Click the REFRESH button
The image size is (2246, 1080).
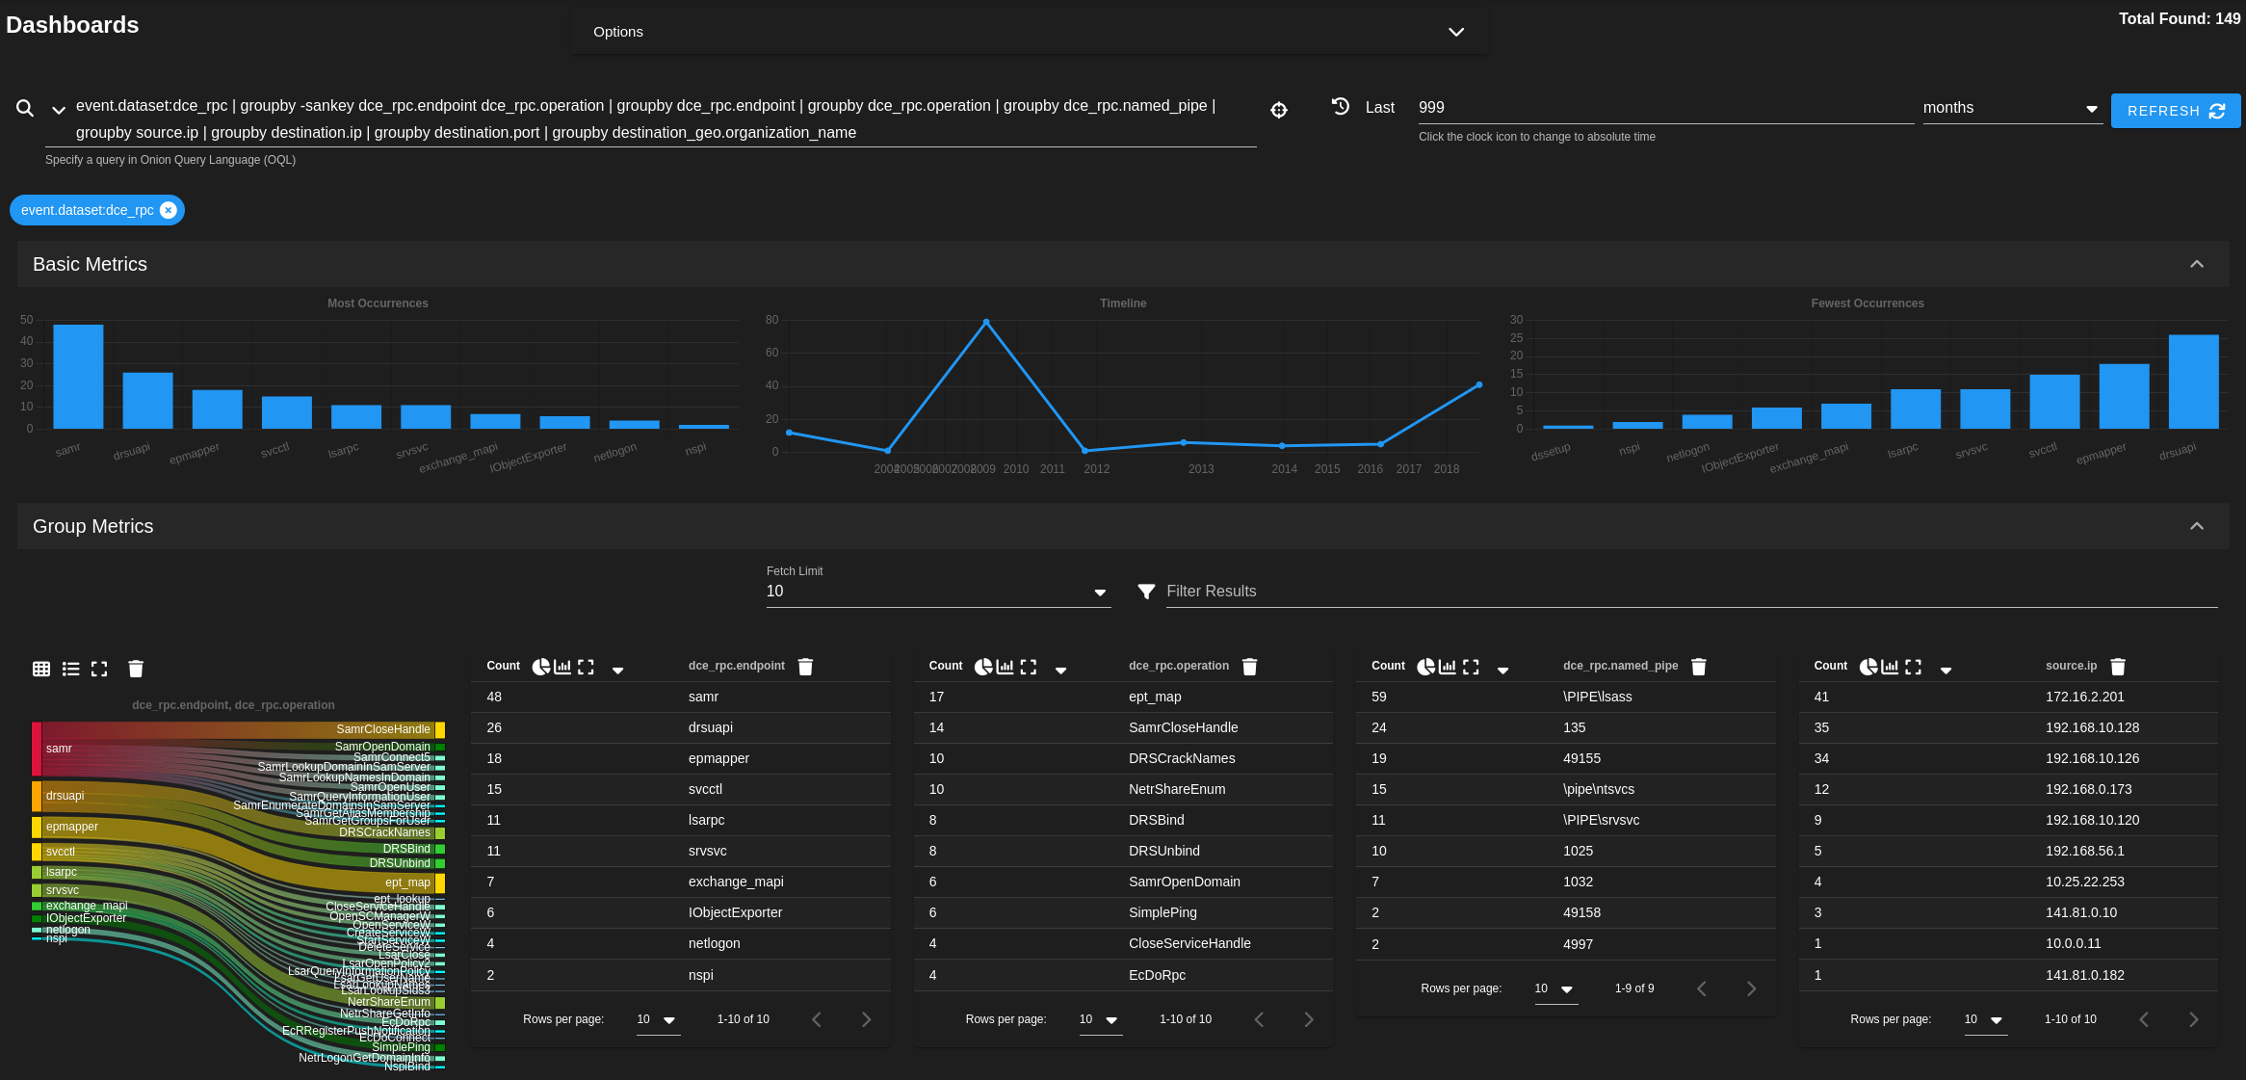coord(2176,110)
